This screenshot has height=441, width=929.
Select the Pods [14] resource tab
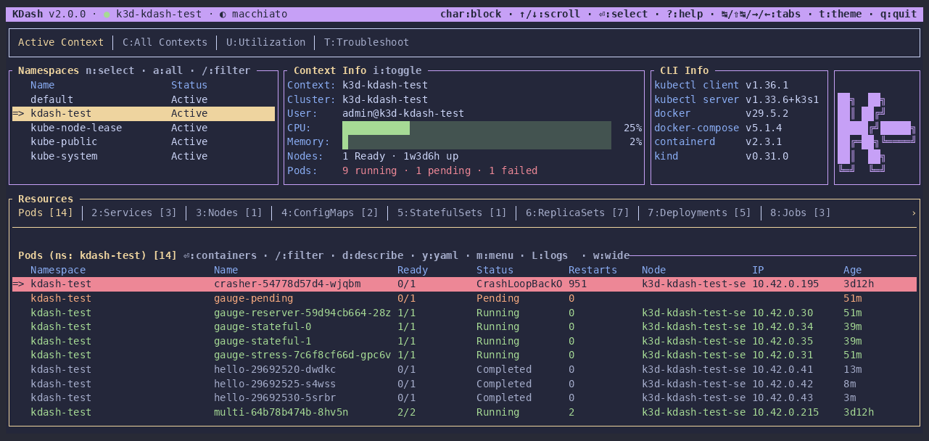46,213
